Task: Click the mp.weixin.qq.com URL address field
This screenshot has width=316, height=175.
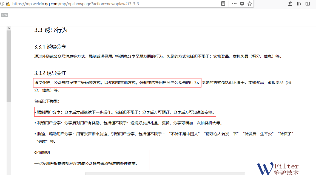Action: tap(110, 4)
